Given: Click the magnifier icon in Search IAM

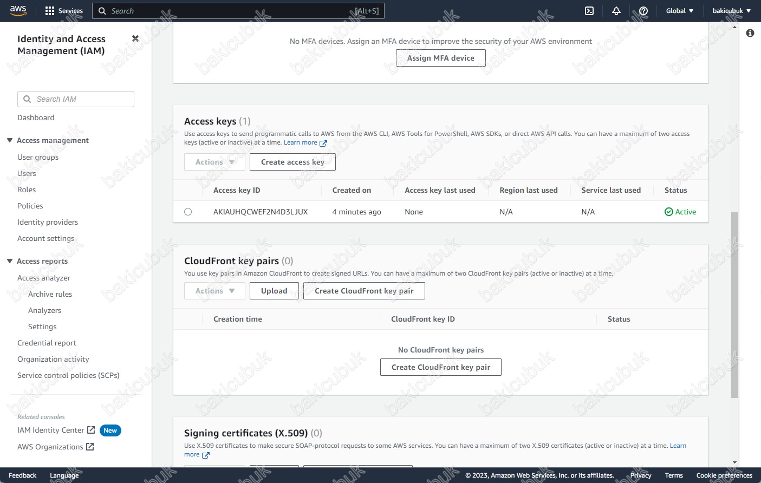Looking at the screenshot, I should [27, 99].
